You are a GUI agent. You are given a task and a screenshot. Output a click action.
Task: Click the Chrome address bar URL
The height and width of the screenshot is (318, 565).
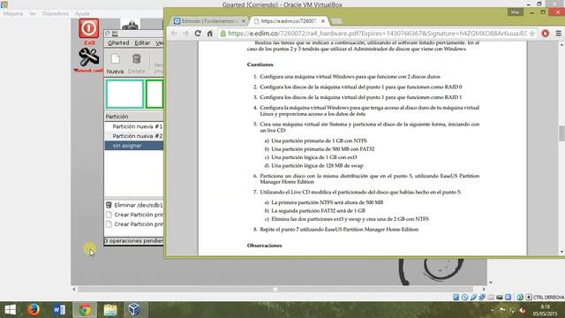(x=377, y=34)
